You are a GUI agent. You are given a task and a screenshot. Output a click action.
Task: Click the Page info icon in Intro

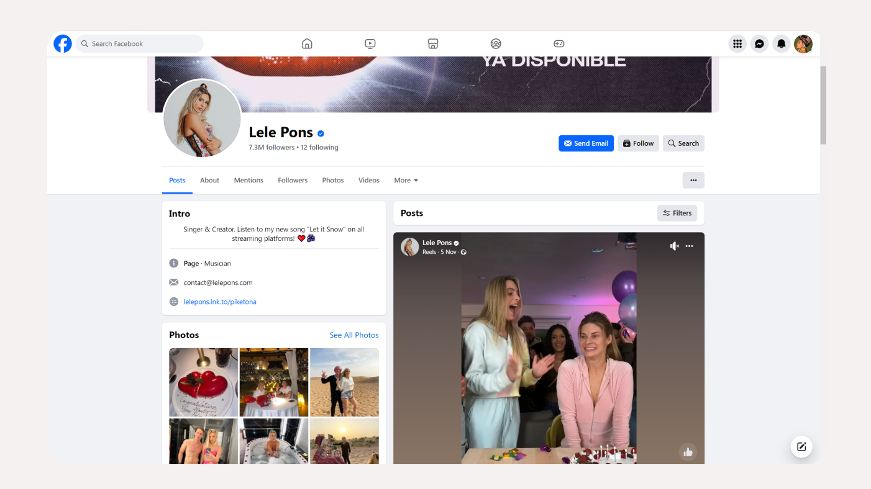[174, 263]
